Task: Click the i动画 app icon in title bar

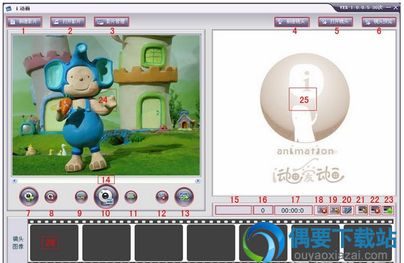Action: point(9,9)
